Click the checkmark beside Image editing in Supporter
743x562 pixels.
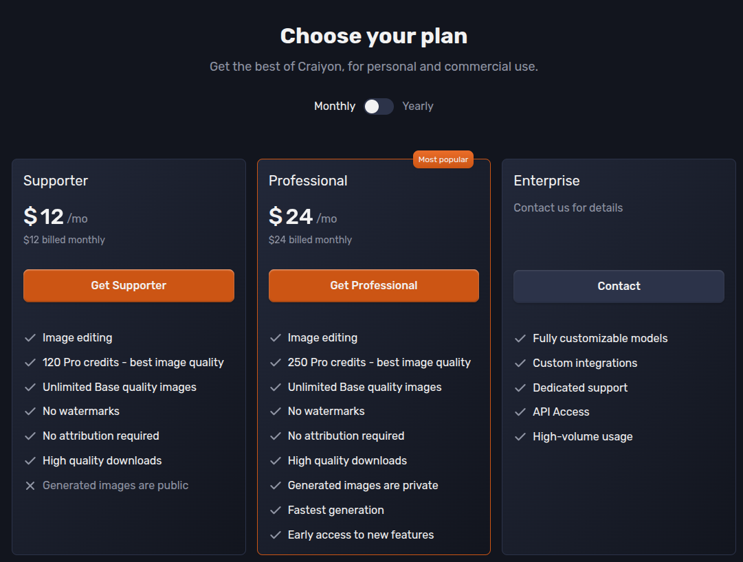(30, 337)
